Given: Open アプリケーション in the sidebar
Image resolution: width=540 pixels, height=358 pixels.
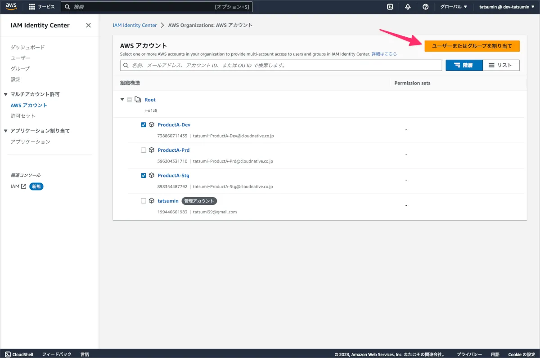Looking at the screenshot, I should [x=31, y=141].
